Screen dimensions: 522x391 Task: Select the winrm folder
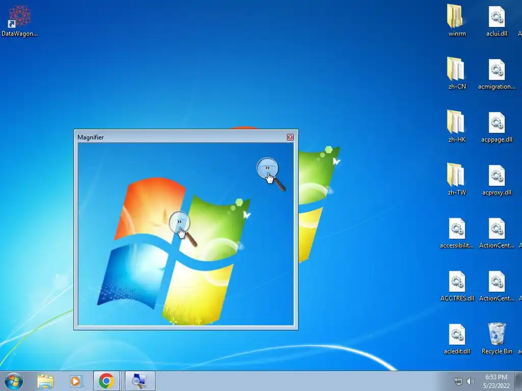pyautogui.click(x=457, y=20)
